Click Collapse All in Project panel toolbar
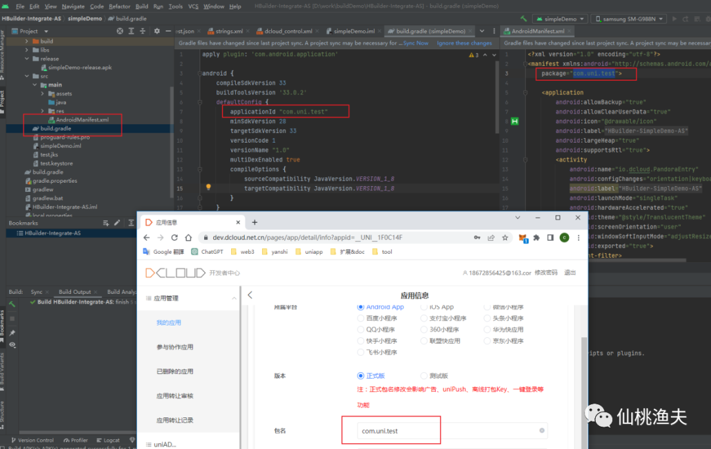Screen dimensions: 711x449 [x=142, y=31]
